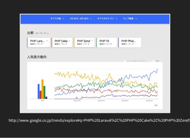The image size is (190, 138).
Task: Select the PHP Yii keyword card
Action: pyautogui.click(x=107, y=43)
